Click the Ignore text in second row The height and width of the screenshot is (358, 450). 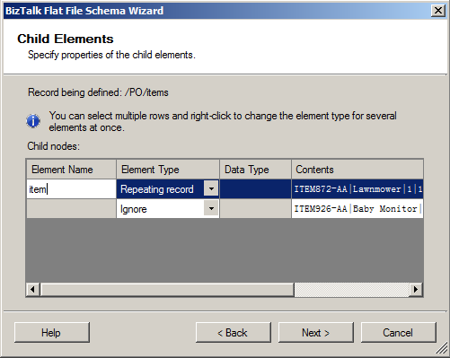tap(134, 209)
